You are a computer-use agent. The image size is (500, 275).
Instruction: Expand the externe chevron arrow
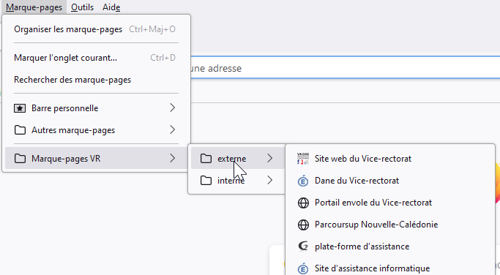click(270, 158)
